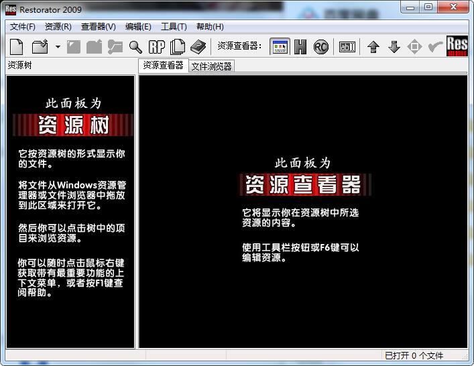Close the Restorator 2009 window
The height and width of the screenshot is (366, 474).
(x=453, y=7)
